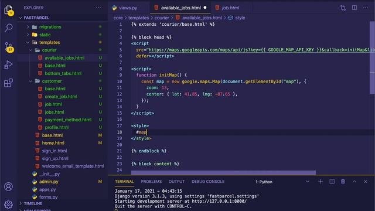Kill terminal with trash icon
Viewport: 375px width, 211px height.
343,182
